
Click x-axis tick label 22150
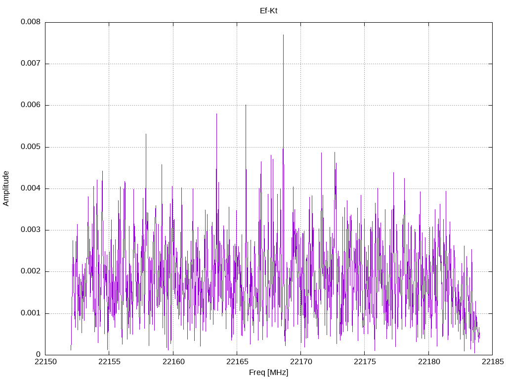coord(45,362)
